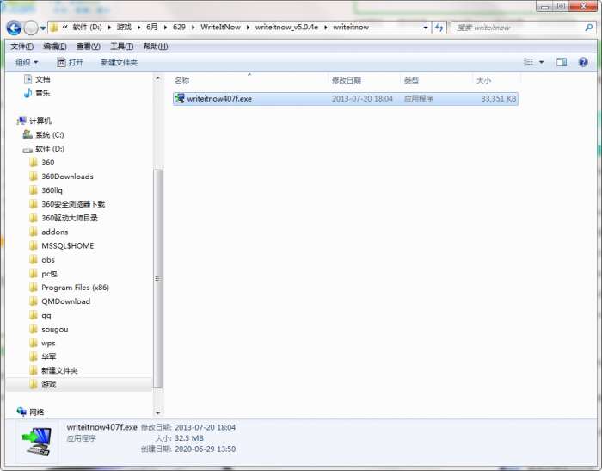Click 新建文件夹 button
This screenshot has height=471, width=602.
119,62
